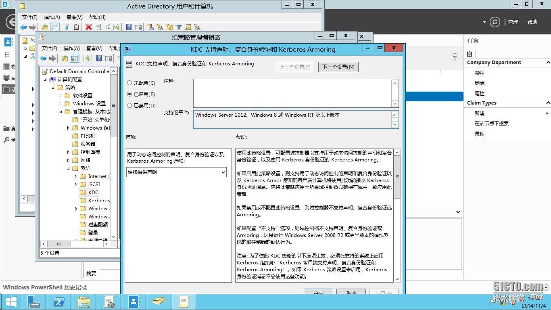Collapse the 系统 tree node

click(69, 168)
